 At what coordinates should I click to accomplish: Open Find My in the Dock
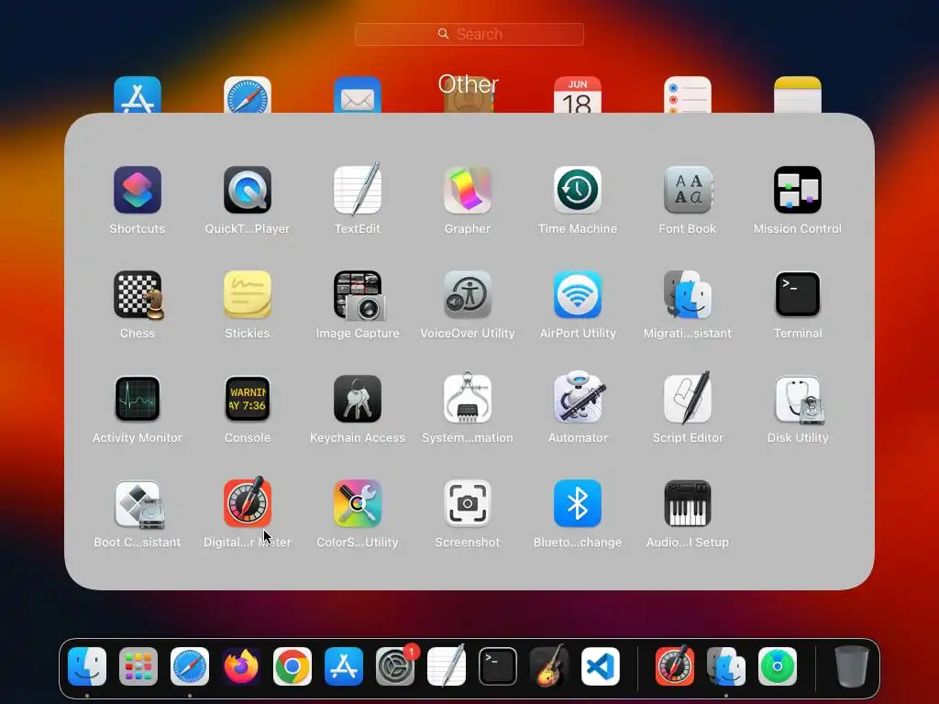pos(778,666)
